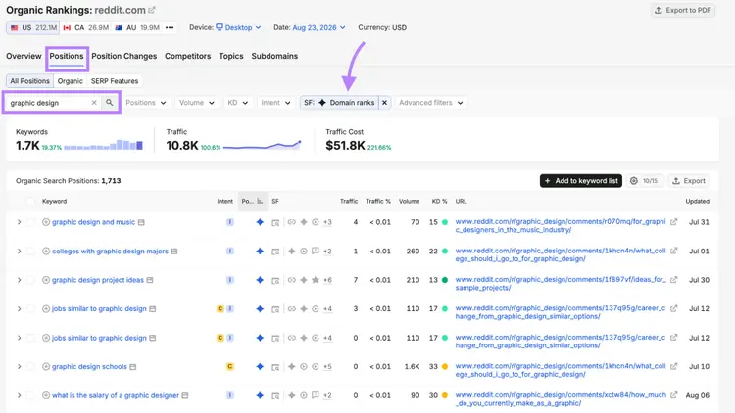Open external URL icon for Aug 06 row
The image size is (735, 413).
(673, 395)
